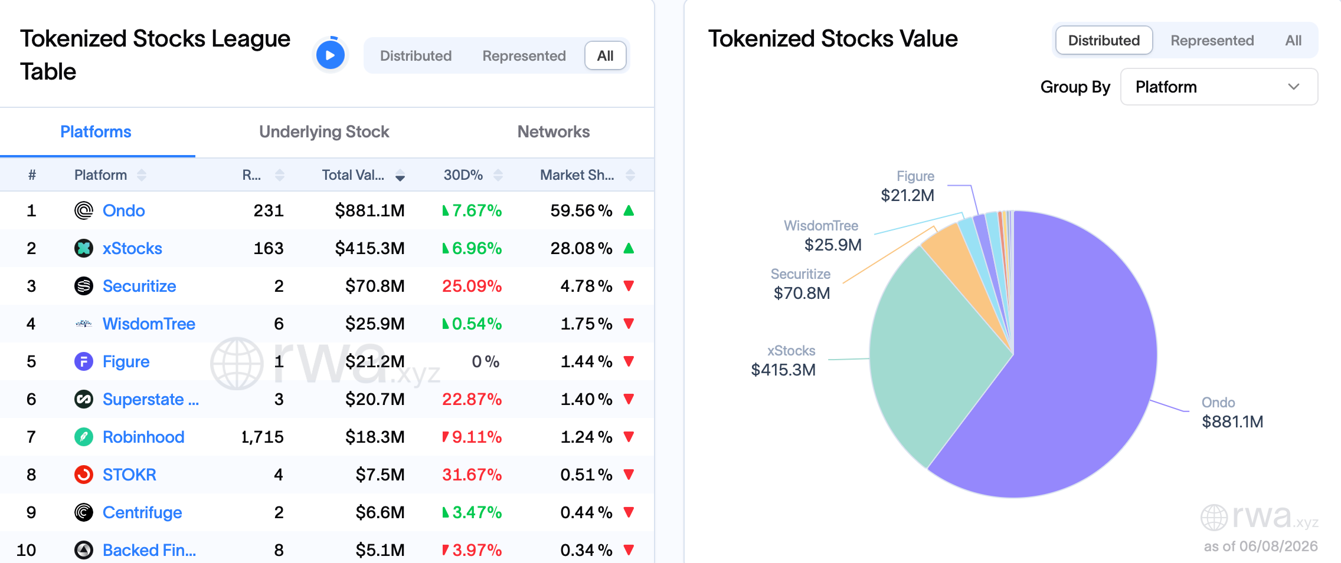Click the Ondo $881.1M chart label
The width and height of the screenshot is (1341, 563).
pyautogui.click(x=1232, y=412)
